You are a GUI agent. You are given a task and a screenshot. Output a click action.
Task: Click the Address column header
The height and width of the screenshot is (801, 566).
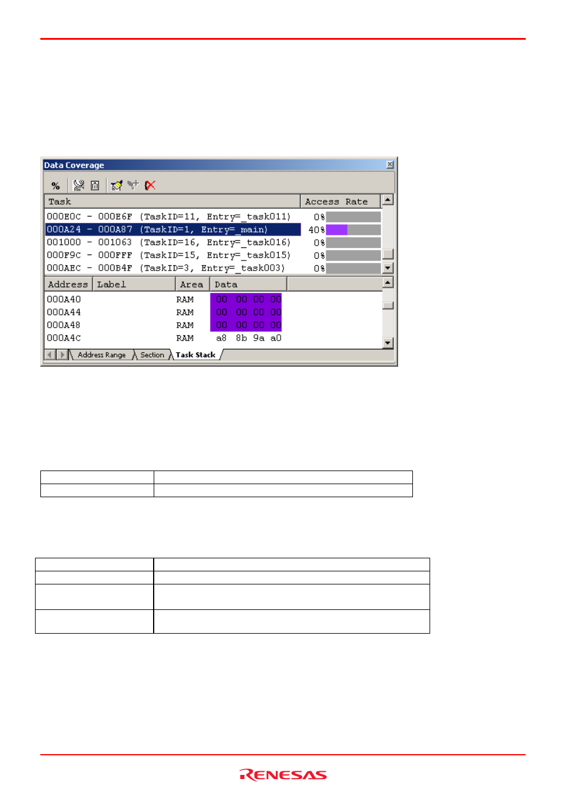(68, 284)
